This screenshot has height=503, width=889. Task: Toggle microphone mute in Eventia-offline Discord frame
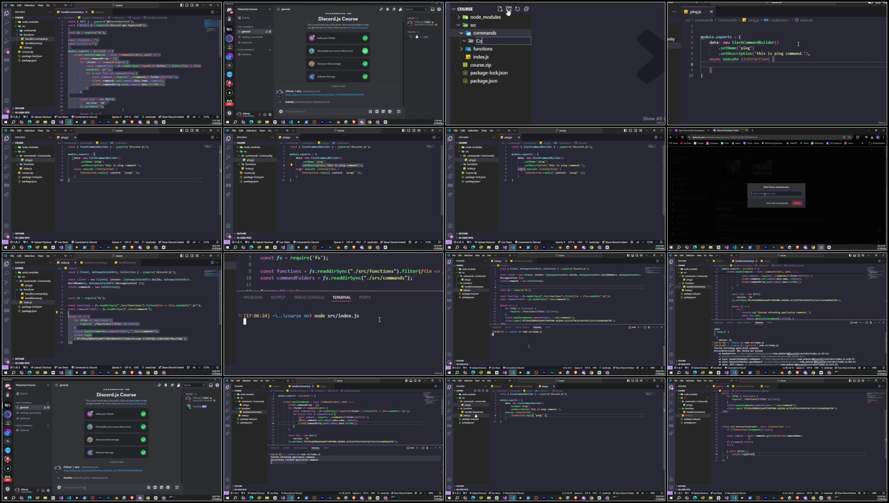pyautogui.click(x=260, y=114)
